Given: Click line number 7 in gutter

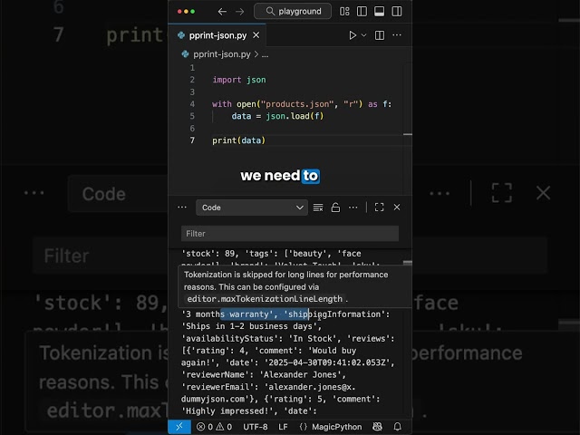Looking at the screenshot, I should [x=192, y=140].
